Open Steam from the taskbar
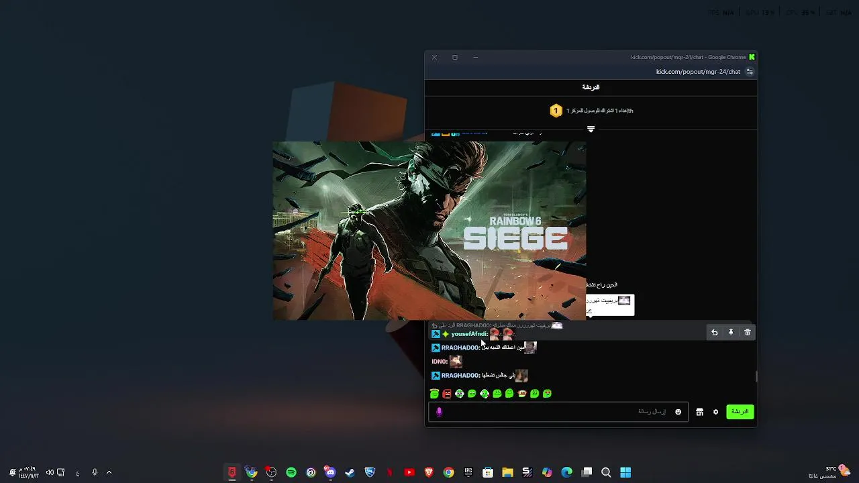Screen dimensions: 859x483 click(x=350, y=472)
